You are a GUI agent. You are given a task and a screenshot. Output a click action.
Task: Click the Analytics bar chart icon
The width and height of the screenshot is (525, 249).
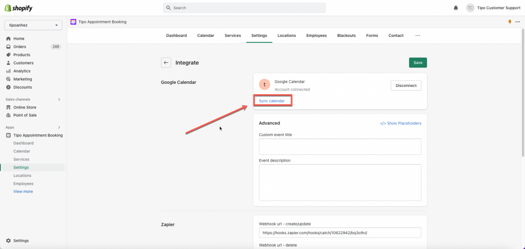tap(9, 71)
